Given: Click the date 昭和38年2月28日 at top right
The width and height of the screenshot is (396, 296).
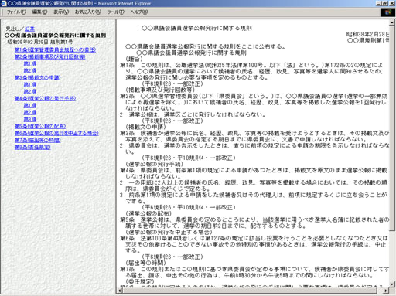Looking at the screenshot, I should point(367,34).
